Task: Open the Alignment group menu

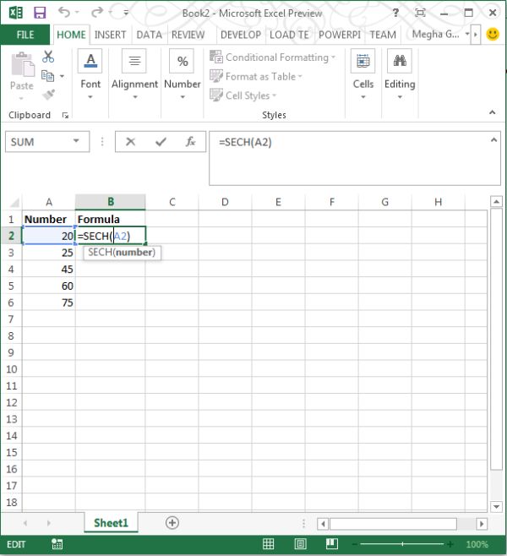Action: (x=134, y=75)
